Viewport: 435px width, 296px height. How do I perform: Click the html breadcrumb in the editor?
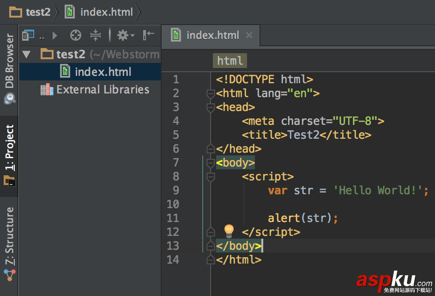pos(230,61)
